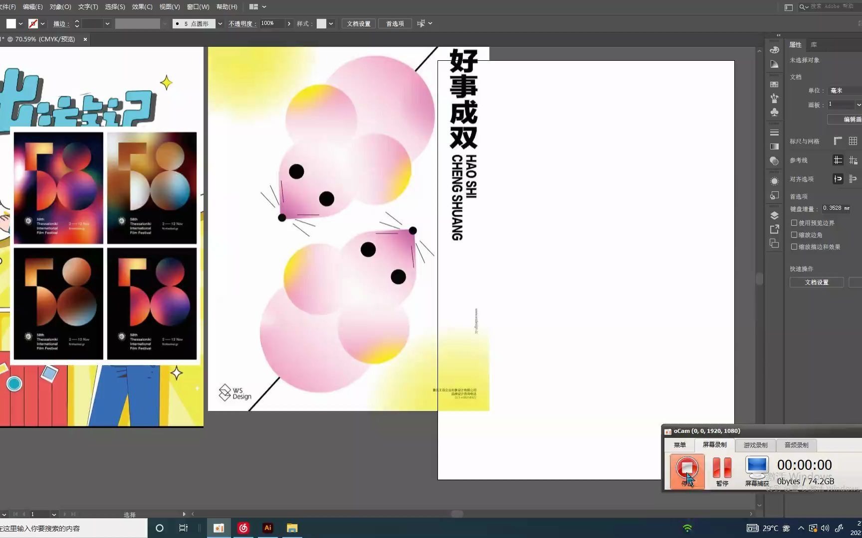Open the Asset Export panel icon

coord(774,229)
